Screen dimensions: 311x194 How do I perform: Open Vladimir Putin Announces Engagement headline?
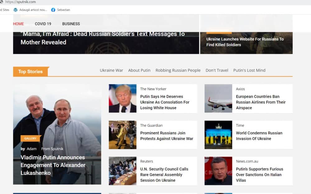[53, 165]
